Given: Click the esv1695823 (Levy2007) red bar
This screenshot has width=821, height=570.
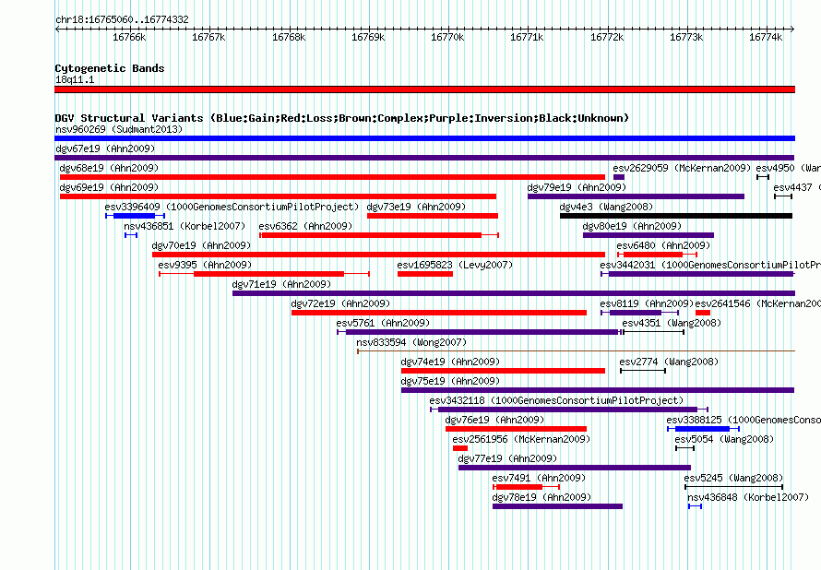Looking at the screenshot, I should [425, 274].
